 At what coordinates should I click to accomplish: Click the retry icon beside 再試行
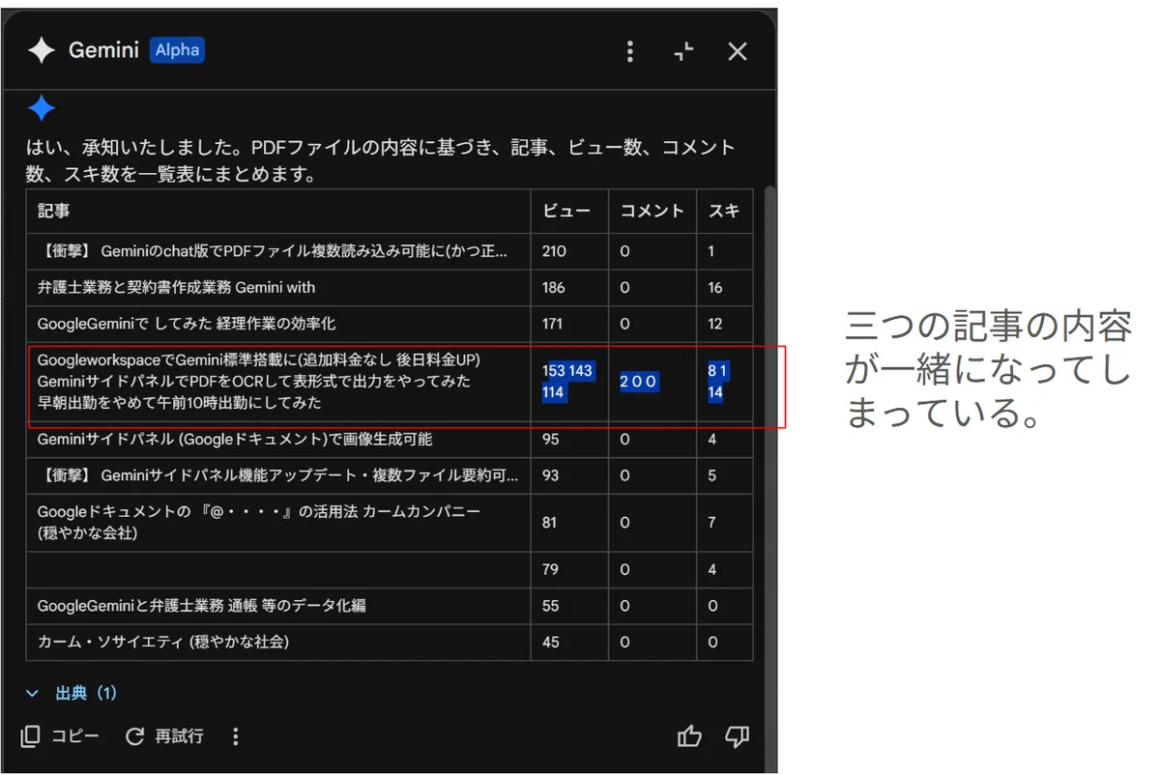135,736
